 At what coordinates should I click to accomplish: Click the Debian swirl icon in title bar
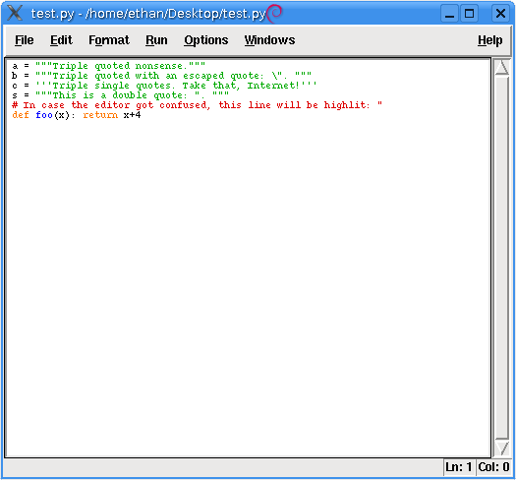click(274, 13)
